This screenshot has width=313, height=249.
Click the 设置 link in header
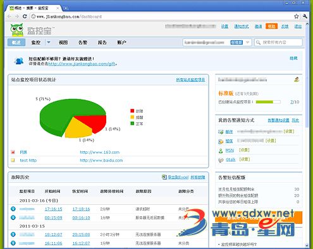click(x=224, y=26)
